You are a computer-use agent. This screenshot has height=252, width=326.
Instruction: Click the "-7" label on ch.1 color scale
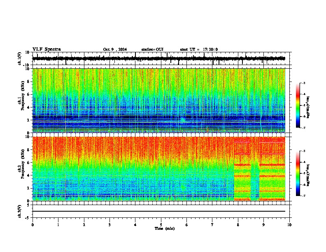point(303,128)
